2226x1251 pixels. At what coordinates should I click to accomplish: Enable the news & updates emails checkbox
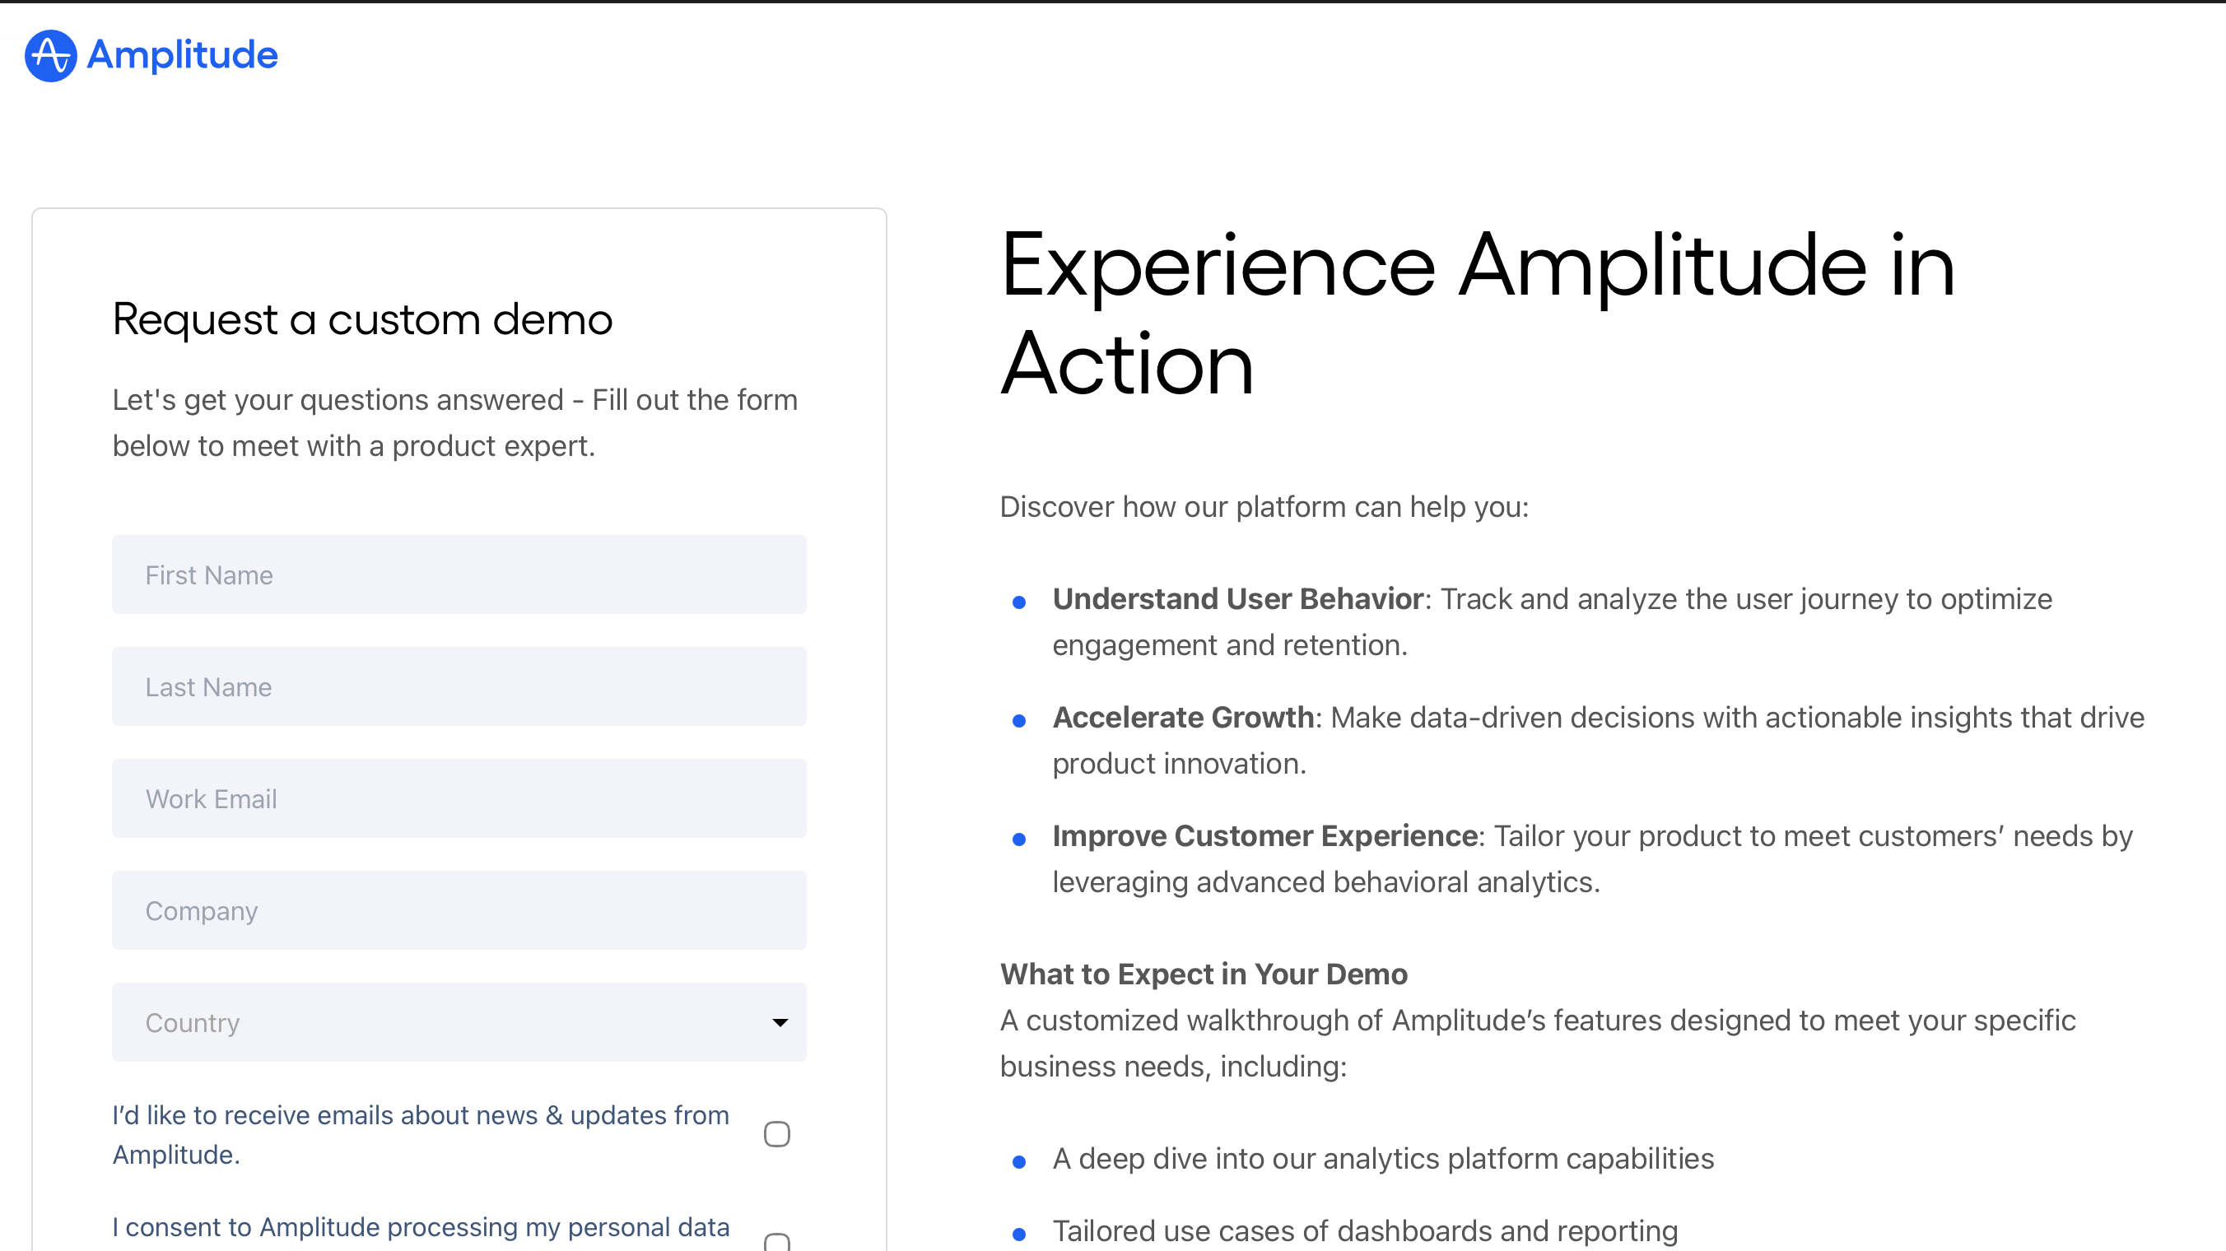[776, 1133]
